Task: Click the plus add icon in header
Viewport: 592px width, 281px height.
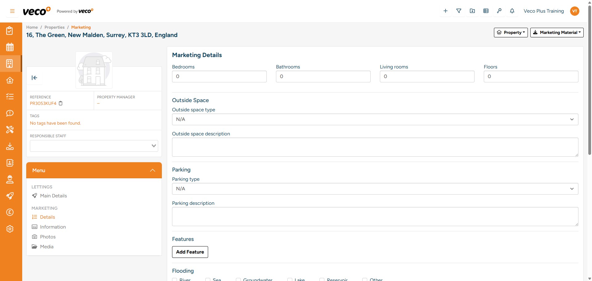Action: pyautogui.click(x=445, y=11)
